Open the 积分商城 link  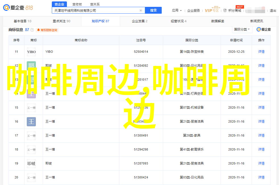pos(233,11)
